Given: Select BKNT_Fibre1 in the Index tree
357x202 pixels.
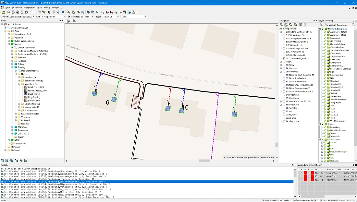Looking at the screenshot, I should (34, 94).
